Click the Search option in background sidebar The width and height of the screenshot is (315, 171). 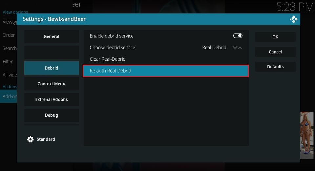click(x=10, y=48)
